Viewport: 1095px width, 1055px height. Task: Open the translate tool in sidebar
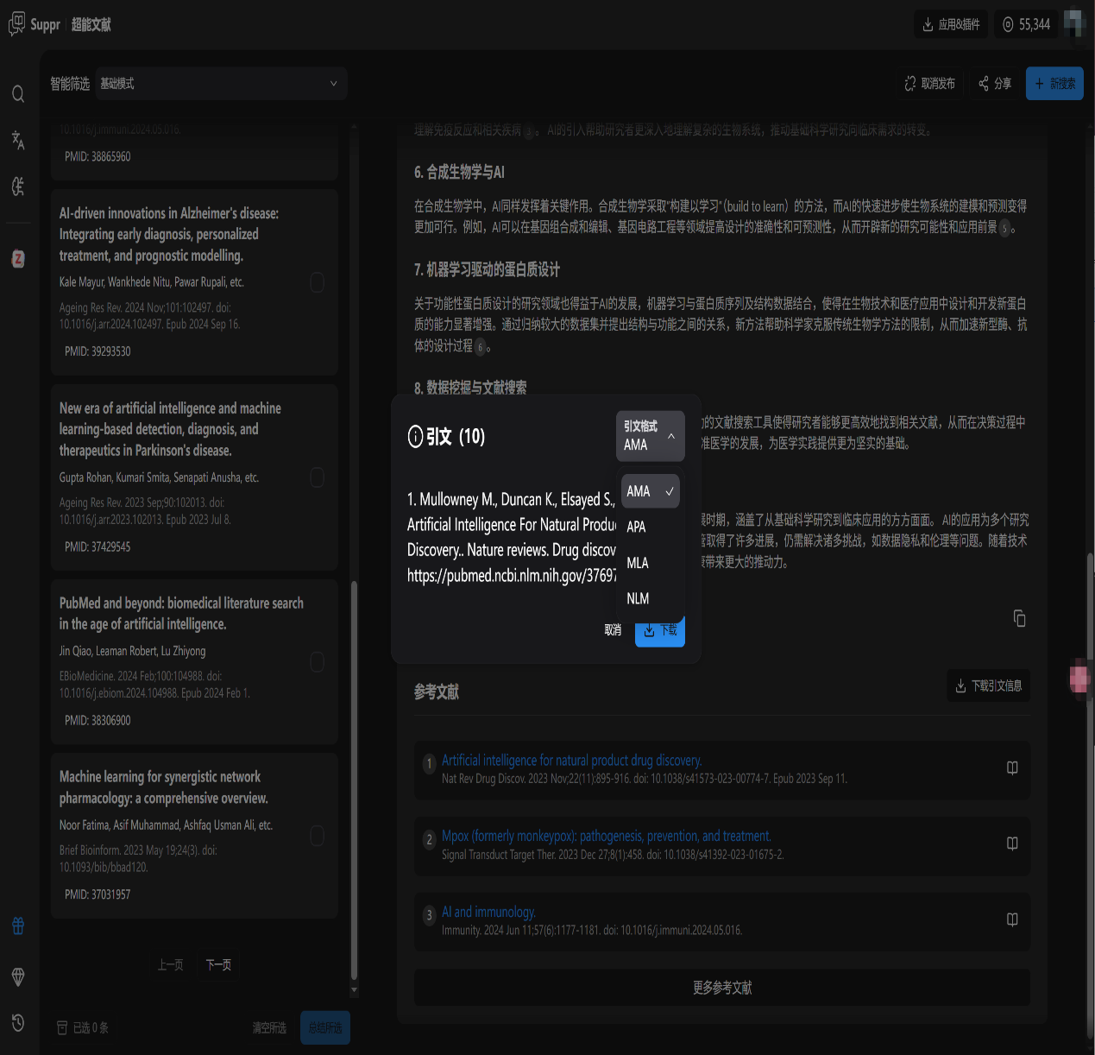tap(18, 140)
